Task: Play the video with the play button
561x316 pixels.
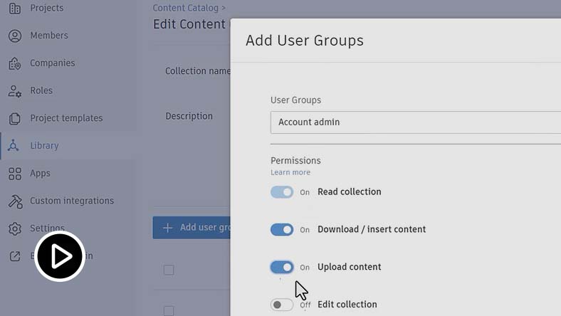Action: tap(60, 256)
